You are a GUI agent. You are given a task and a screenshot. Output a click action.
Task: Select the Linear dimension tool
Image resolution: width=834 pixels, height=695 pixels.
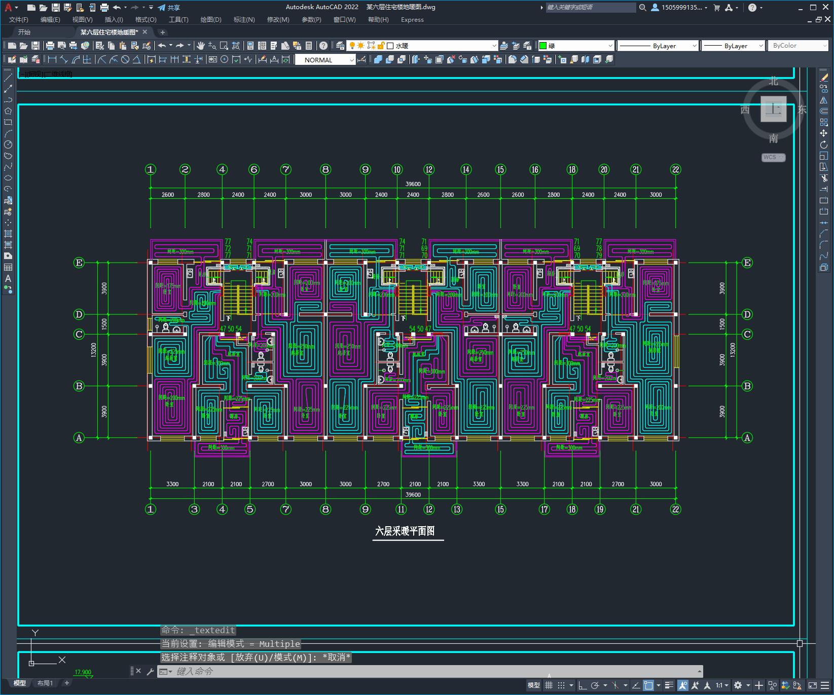(52, 59)
